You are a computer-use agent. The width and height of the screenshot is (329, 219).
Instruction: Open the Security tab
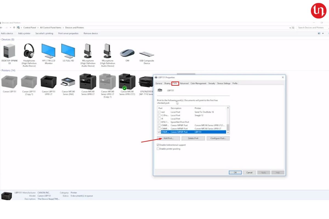(212, 83)
